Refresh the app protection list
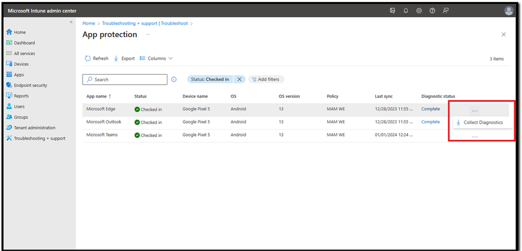 point(97,59)
